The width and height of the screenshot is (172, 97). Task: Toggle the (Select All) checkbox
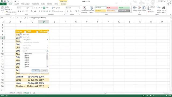(x=25, y=54)
